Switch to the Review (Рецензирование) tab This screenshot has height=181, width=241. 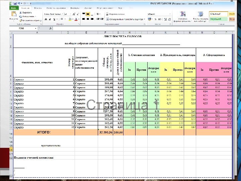point(105,8)
